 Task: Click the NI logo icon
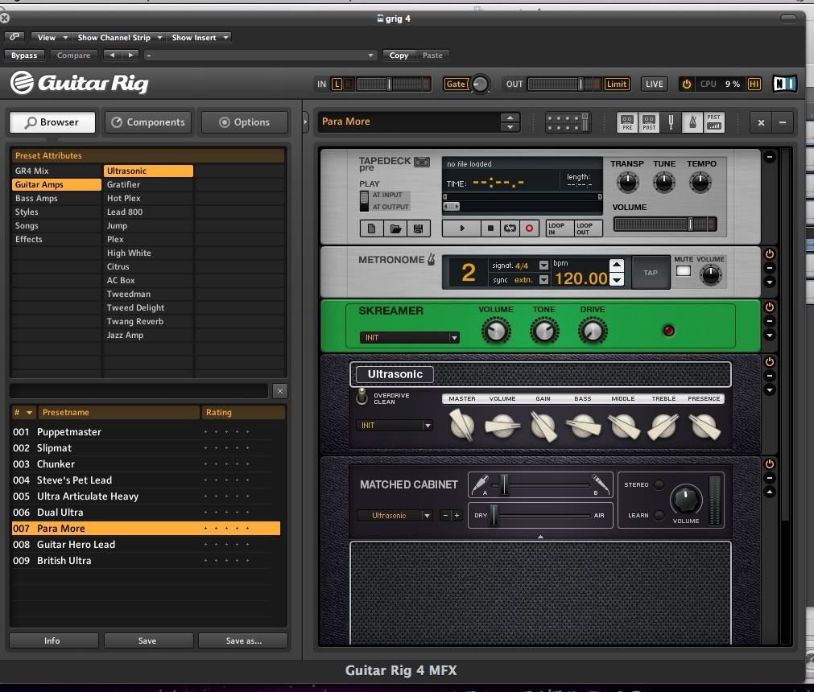point(784,84)
